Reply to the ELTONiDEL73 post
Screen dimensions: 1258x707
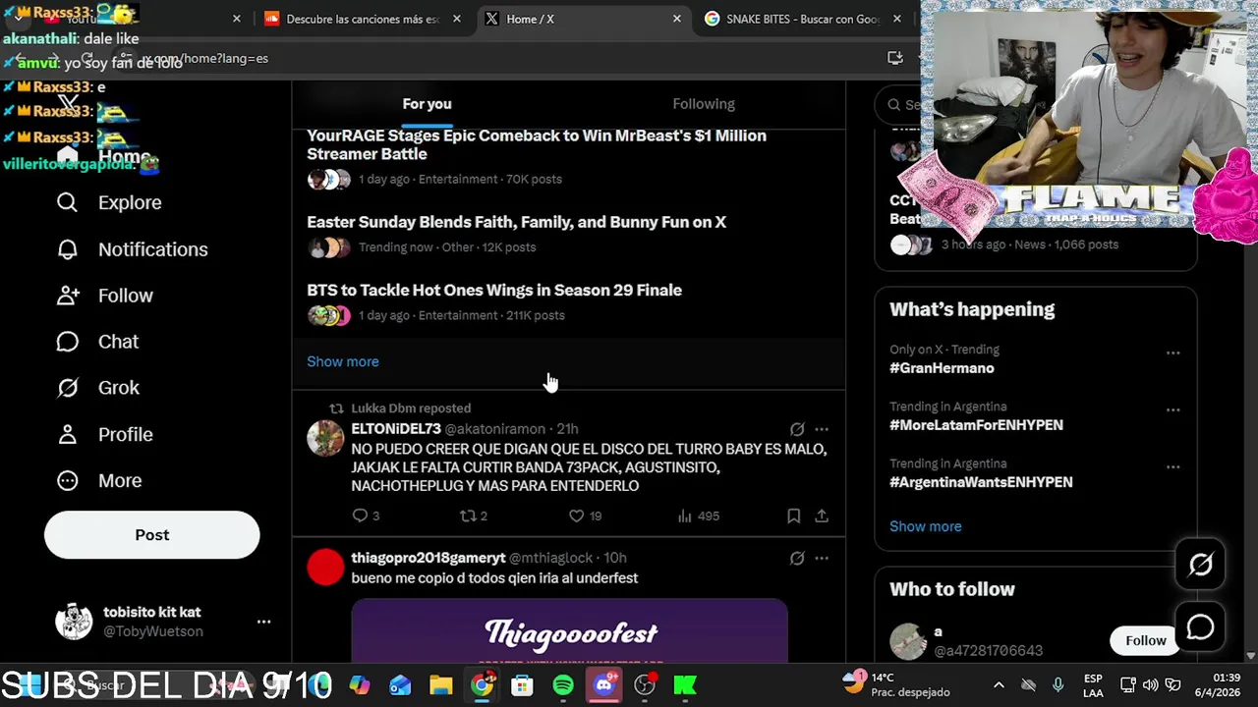click(366, 516)
